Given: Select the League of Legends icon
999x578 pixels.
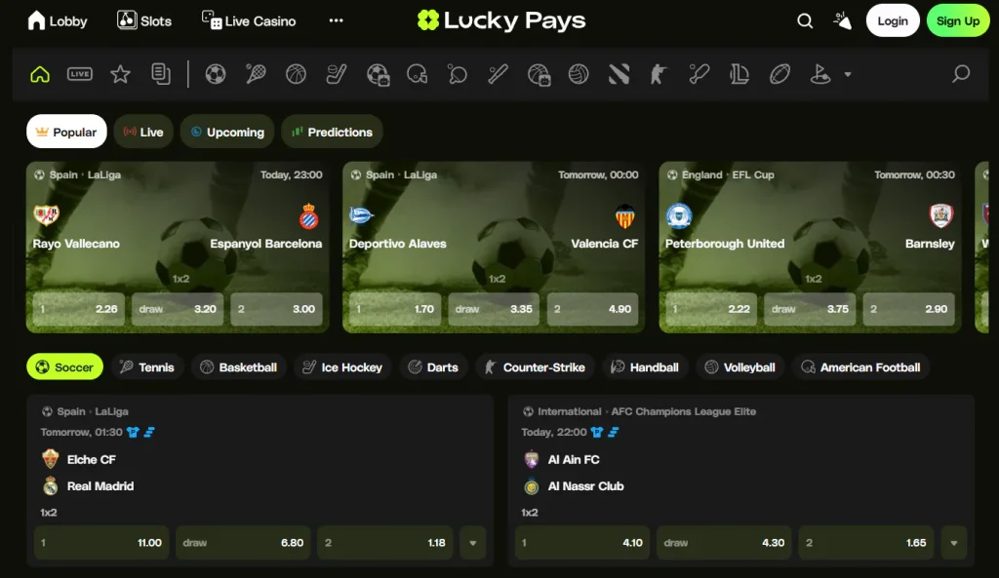Looking at the screenshot, I should (x=739, y=74).
